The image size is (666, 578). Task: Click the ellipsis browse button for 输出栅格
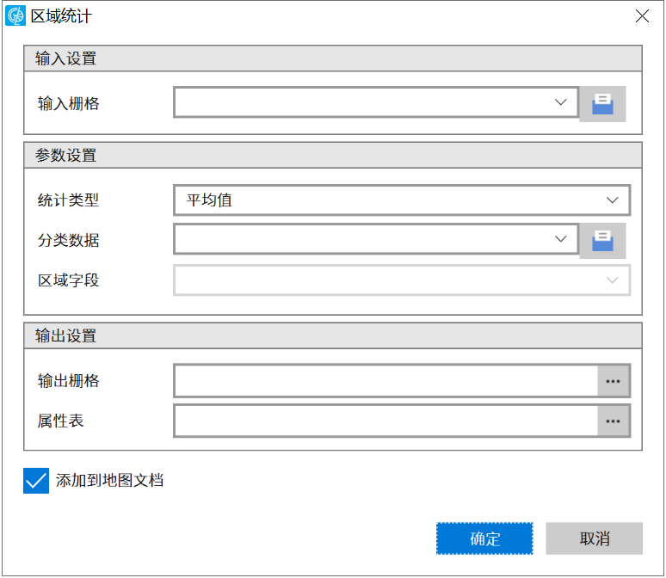coord(614,380)
